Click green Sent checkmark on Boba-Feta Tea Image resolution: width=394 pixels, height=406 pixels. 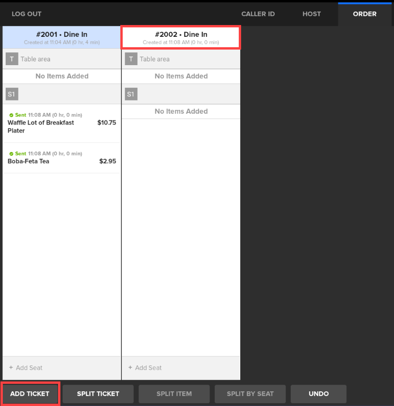[x=11, y=153]
